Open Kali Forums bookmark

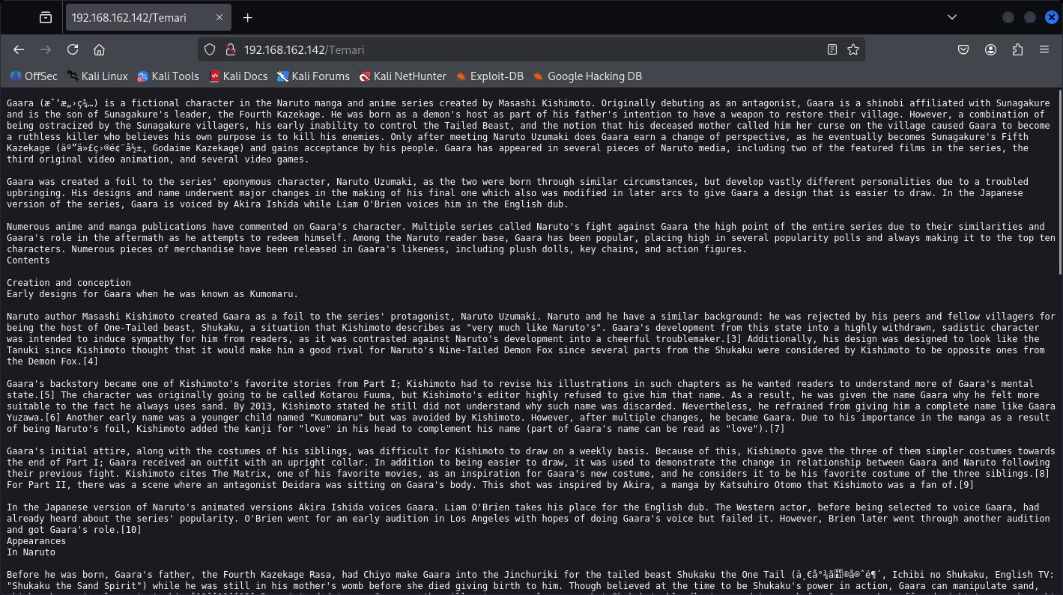[x=313, y=76]
